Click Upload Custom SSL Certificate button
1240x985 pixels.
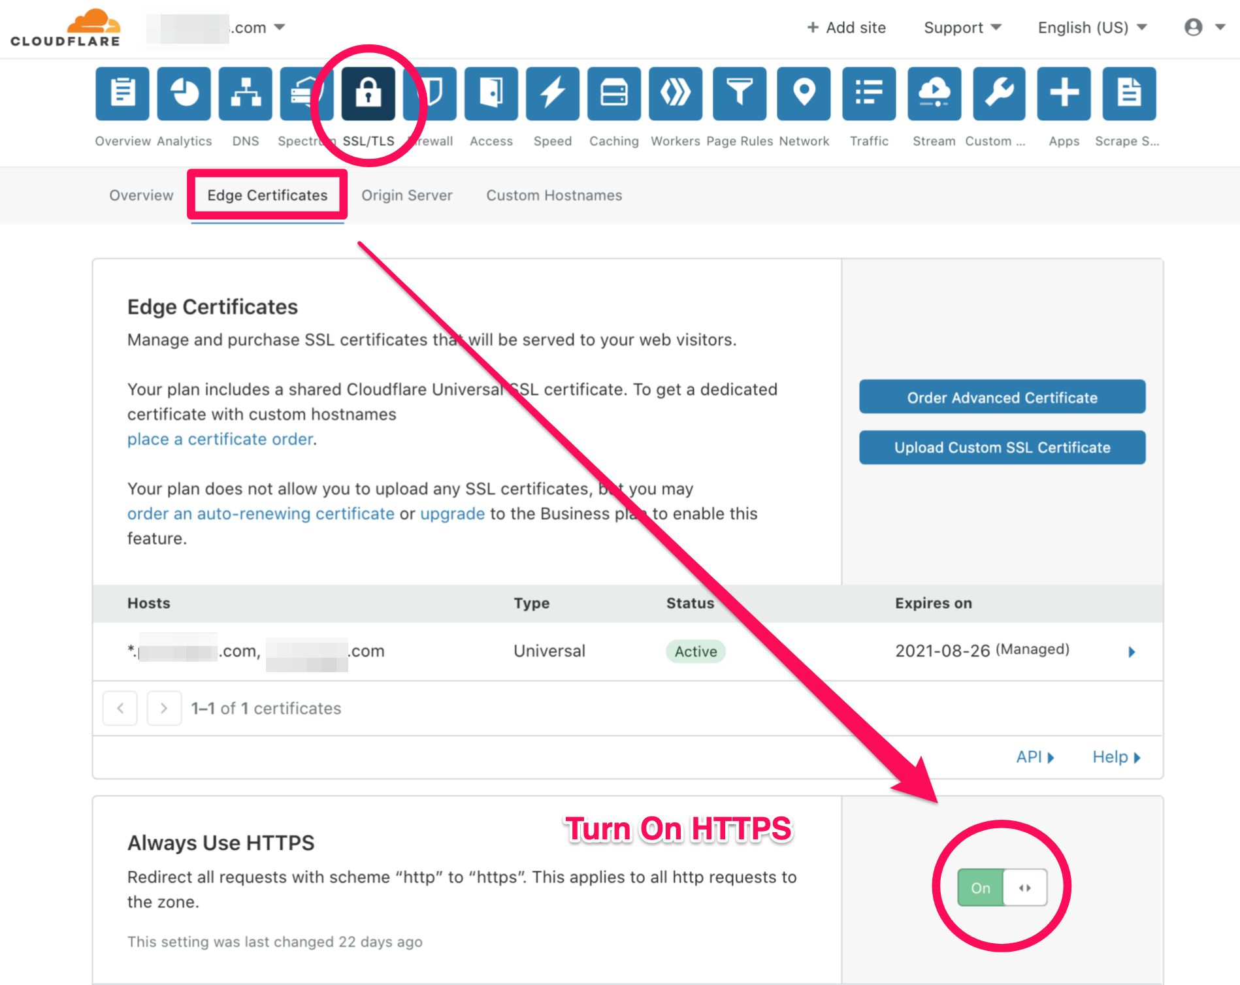pos(1002,447)
